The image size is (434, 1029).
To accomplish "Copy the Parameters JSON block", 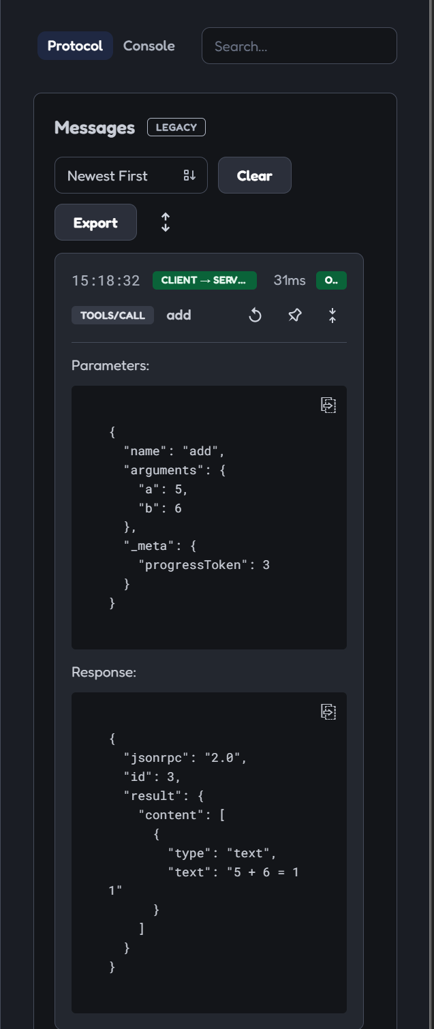I will click(x=328, y=405).
